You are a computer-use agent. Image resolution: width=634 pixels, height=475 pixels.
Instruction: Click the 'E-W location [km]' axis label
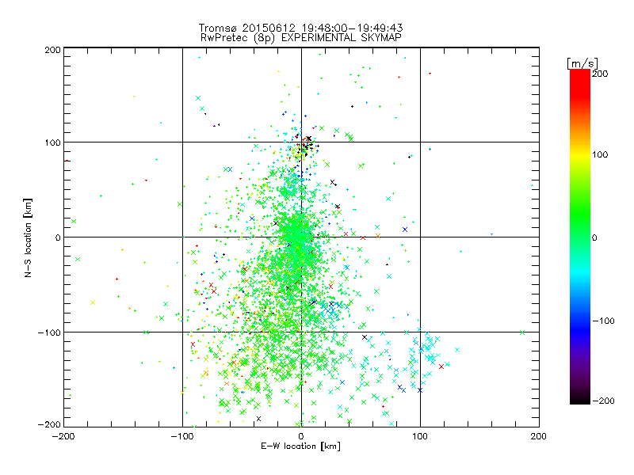click(300, 446)
